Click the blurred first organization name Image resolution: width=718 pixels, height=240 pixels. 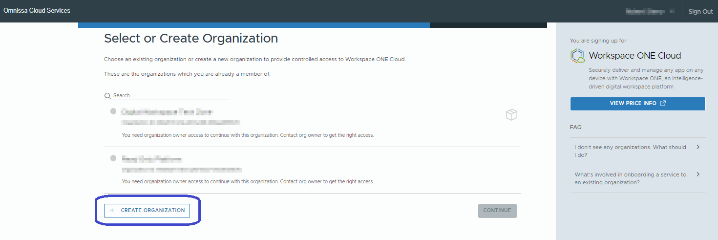point(167,112)
